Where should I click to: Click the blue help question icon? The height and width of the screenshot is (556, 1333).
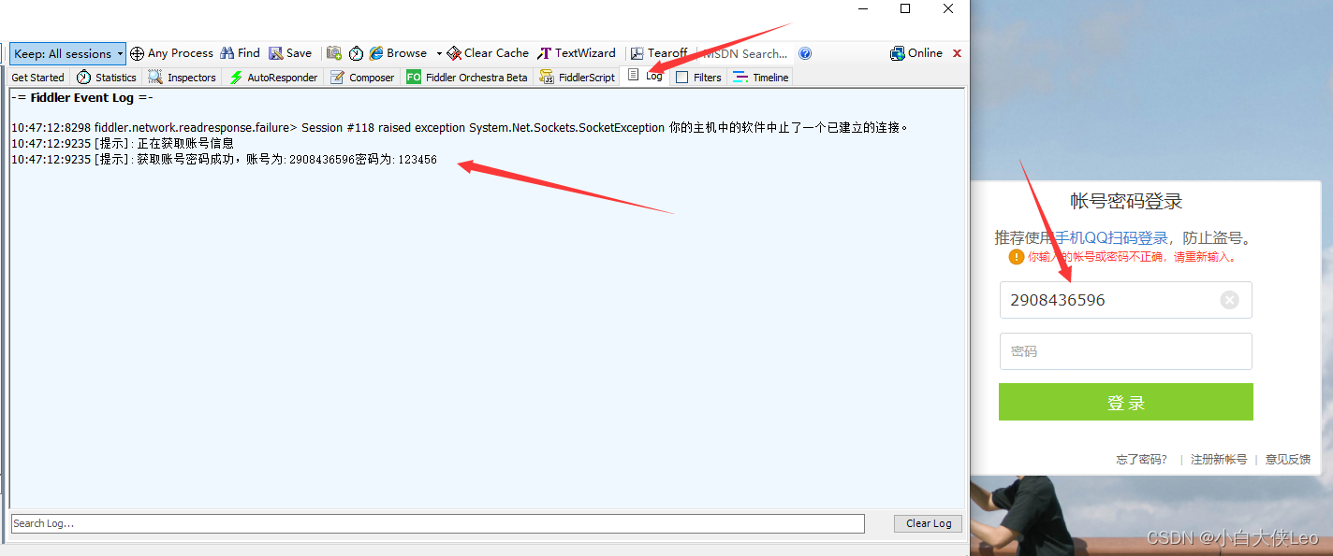pyautogui.click(x=805, y=53)
